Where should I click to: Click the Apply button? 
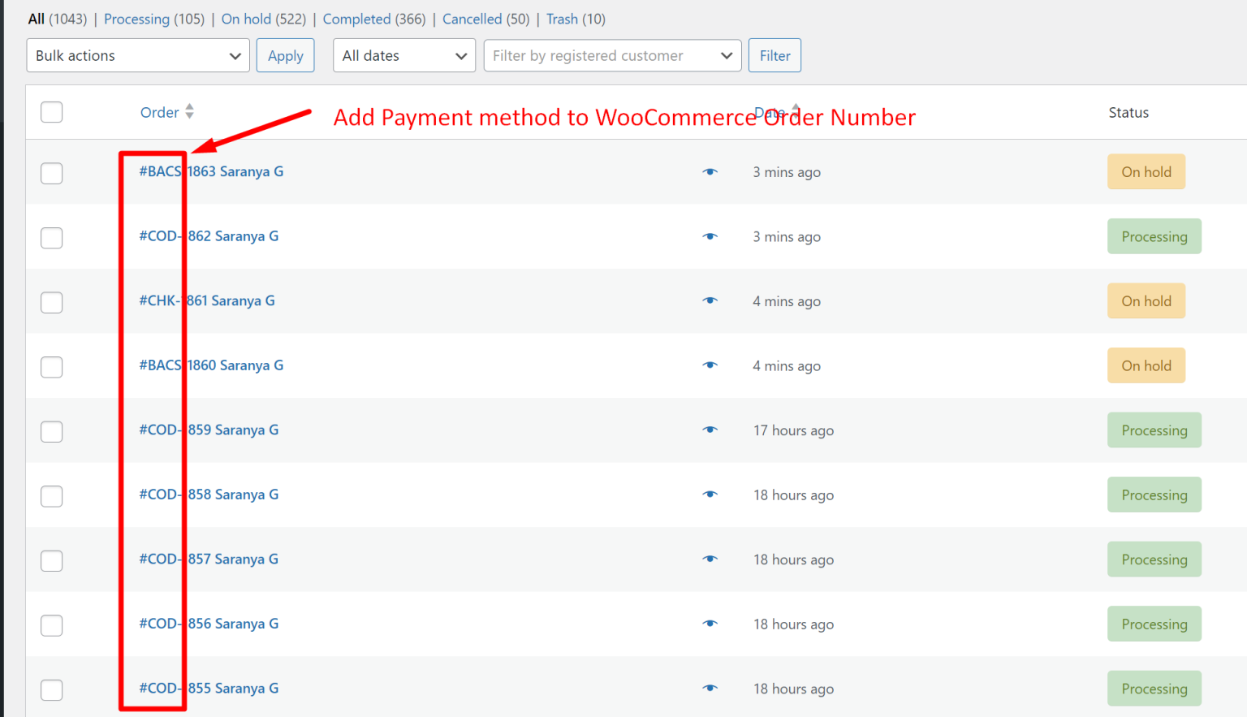tap(285, 55)
